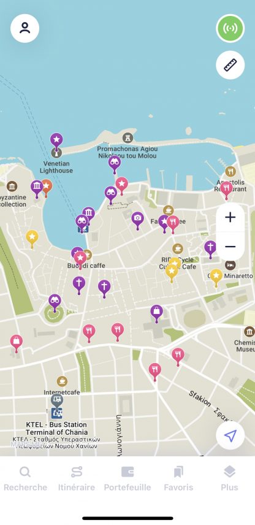This screenshot has height=525, width=255.
Task: Switch to the Itinéraire tab
Action: [x=77, y=479]
